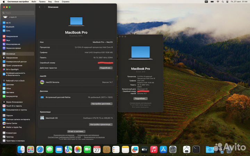
Task: Click Подробнее in the small MacBook Pro window
Action: 141,98
